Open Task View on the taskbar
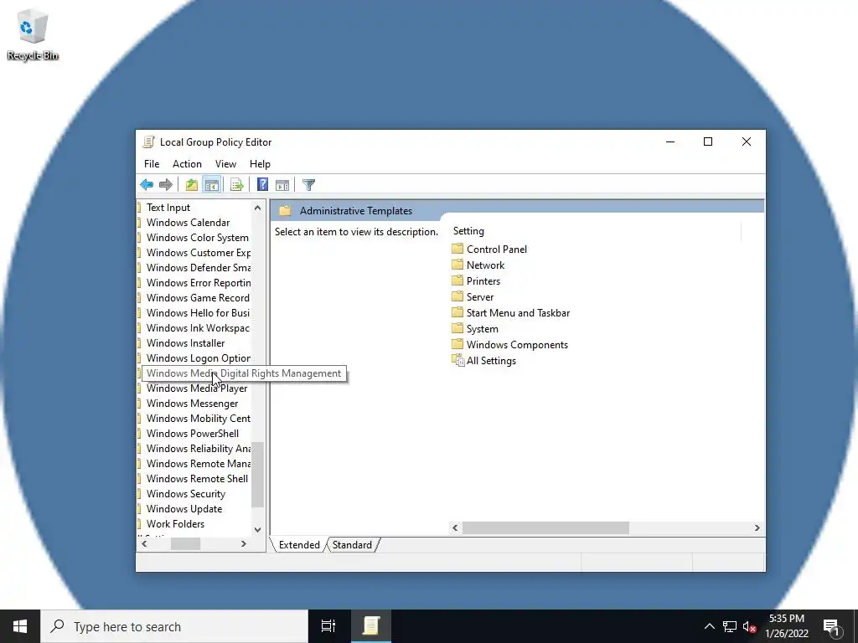Viewport: 858px width, 643px height. tap(328, 626)
